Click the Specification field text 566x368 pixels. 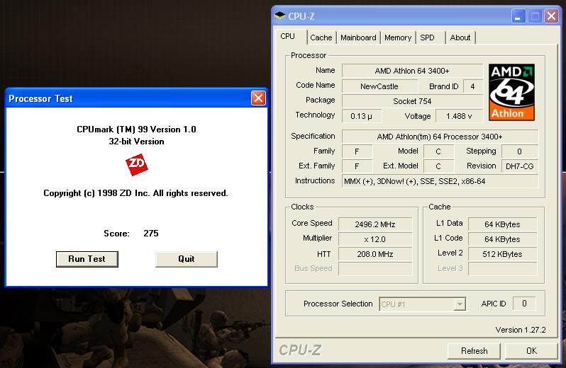pyautogui.click(x=440, y=137)
